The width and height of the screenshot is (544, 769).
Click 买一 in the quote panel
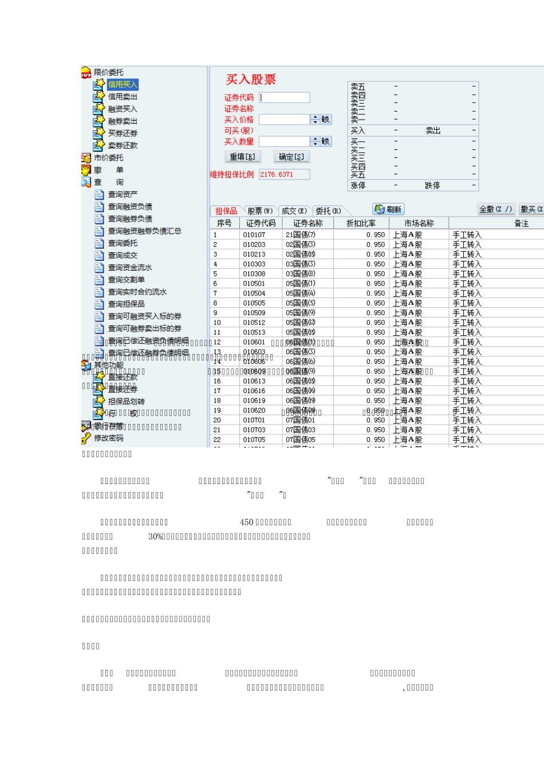click(x=358, y=141)
